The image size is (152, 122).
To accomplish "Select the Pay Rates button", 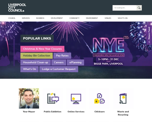I will pyautogui.click(x=62, y=56).
